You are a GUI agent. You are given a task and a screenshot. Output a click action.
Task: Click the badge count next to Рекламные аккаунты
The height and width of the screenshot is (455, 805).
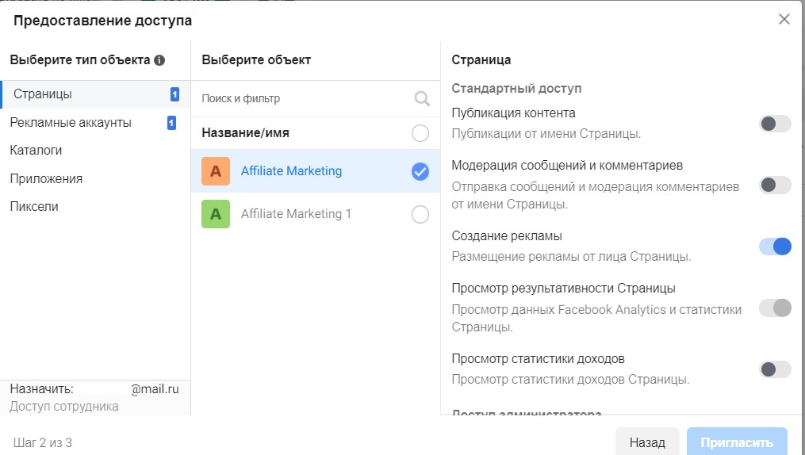[x=171, y=123]
